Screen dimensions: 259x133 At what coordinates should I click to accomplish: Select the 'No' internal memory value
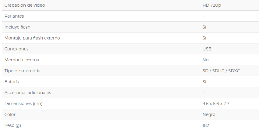point(205,60)
